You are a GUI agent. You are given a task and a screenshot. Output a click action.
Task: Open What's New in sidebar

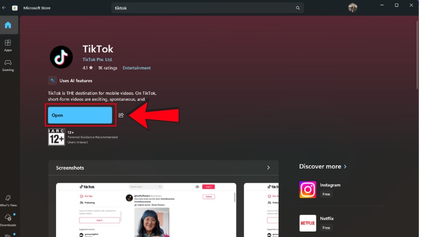(x=8, y=201)
